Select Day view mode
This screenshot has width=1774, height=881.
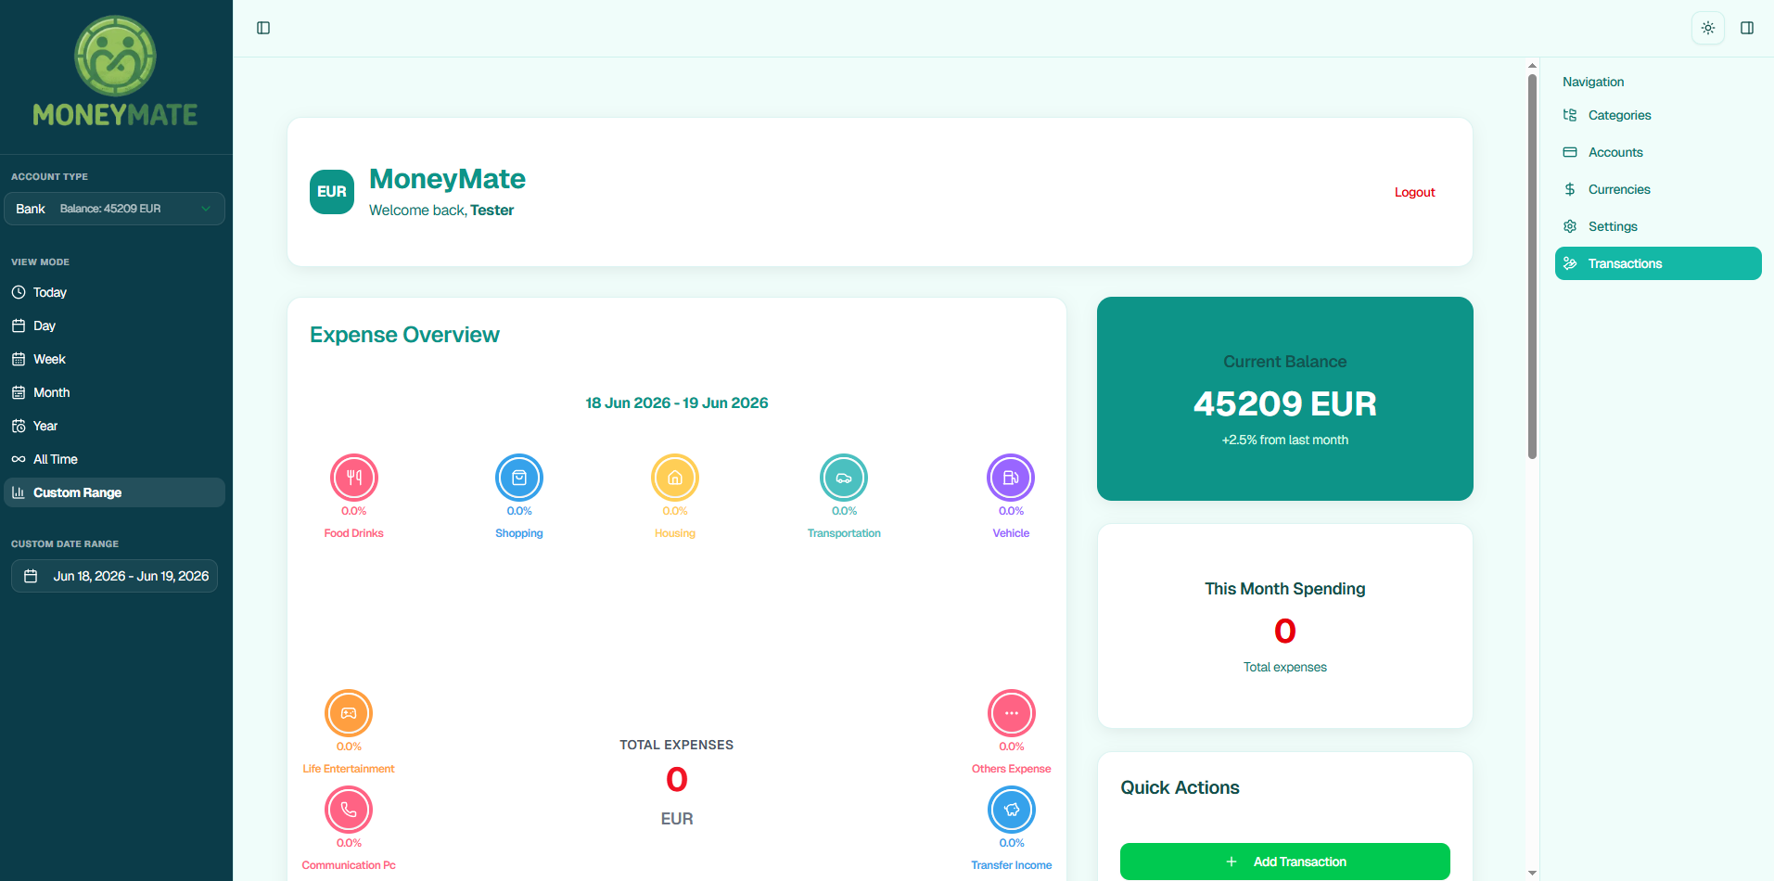[115, 326]
